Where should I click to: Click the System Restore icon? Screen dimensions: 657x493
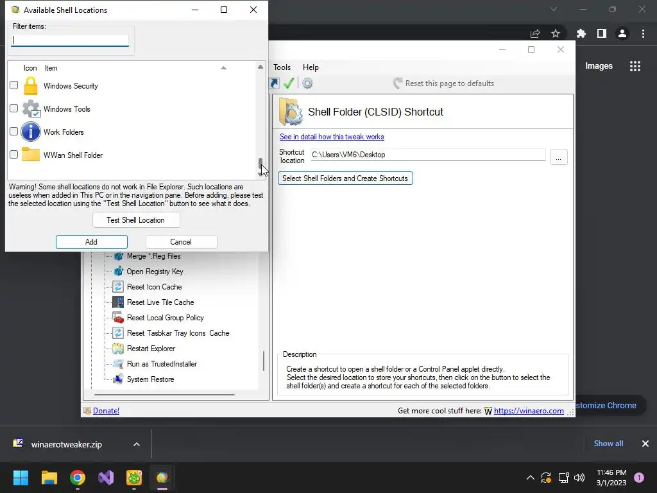click(118, 379)
